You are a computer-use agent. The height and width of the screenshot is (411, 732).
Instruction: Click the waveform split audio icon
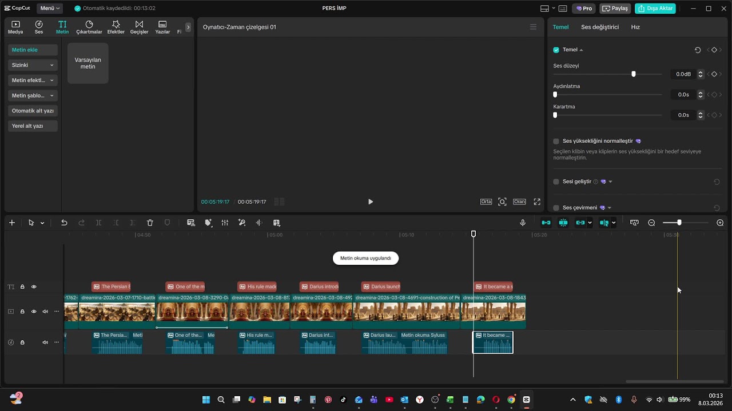(x=259, y=223)
